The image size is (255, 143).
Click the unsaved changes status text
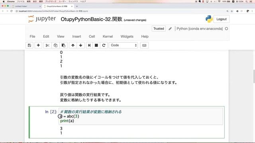coord(135,20)
